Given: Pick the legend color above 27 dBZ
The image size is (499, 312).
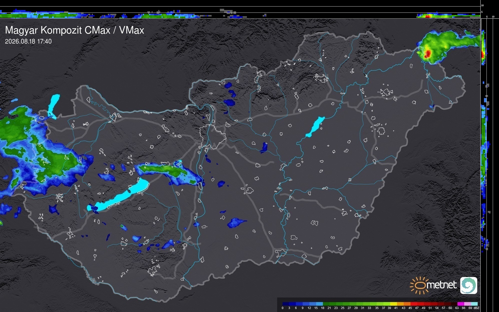Looking at the screenshot, I should click(353, 304).
